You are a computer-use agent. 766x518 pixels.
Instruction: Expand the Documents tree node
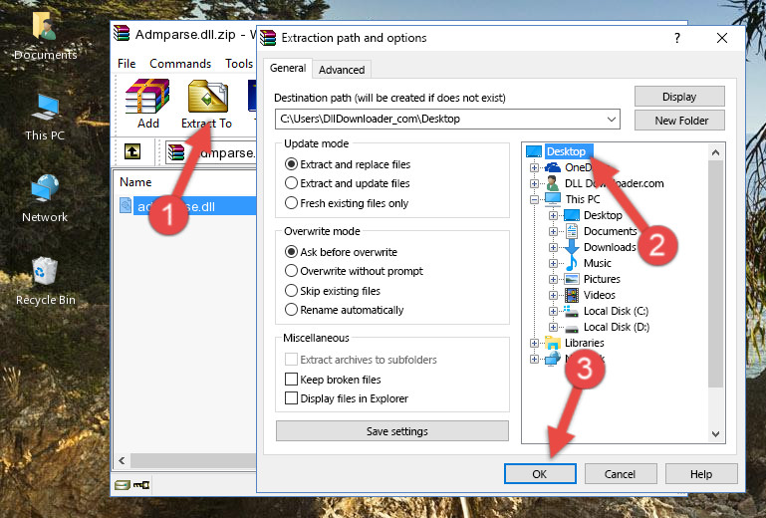(553, 231)
